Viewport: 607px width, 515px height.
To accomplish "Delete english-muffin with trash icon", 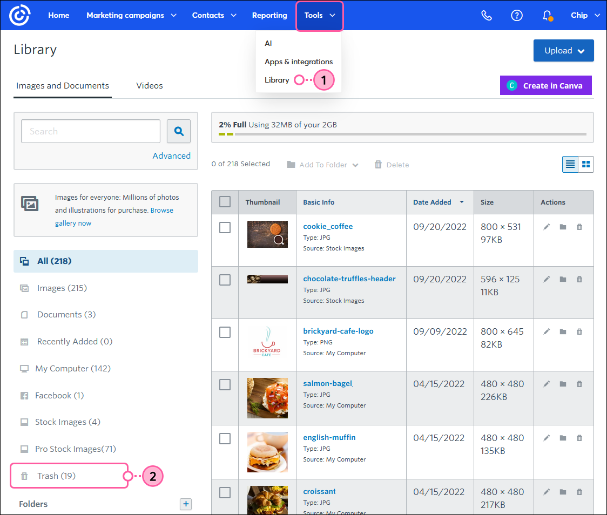I will click(x=579, y=438).
